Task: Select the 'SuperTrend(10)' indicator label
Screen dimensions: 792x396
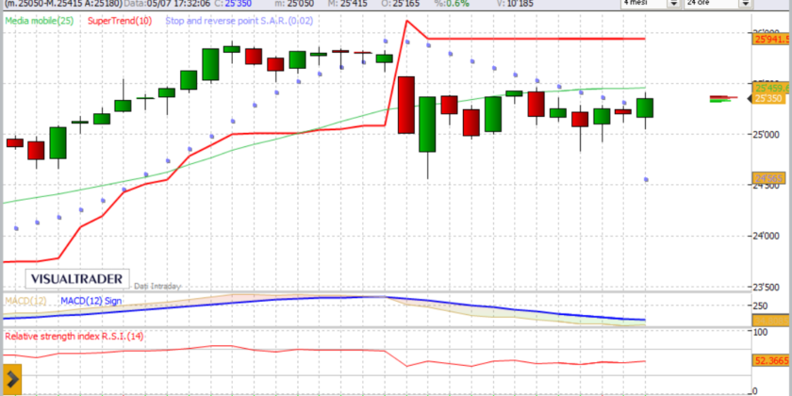Action: 120,21
